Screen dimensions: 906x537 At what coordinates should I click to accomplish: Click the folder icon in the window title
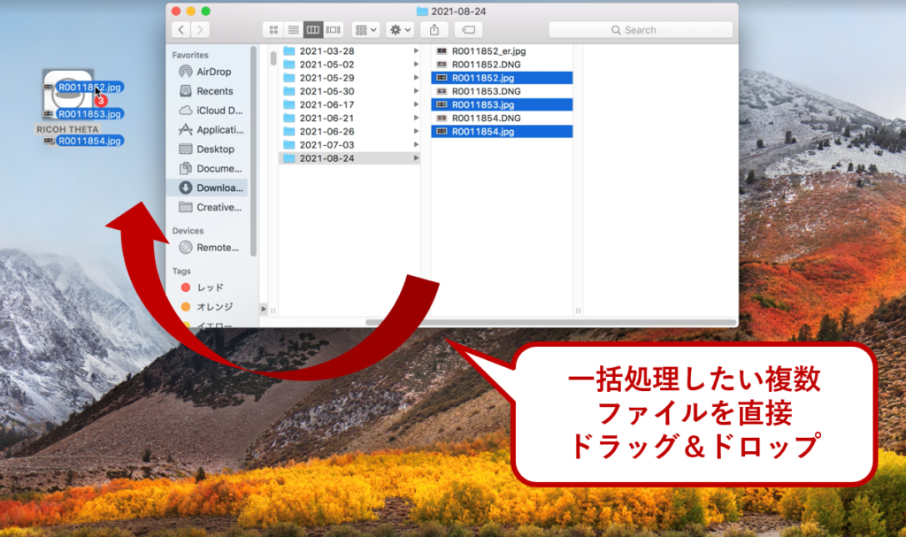(x=422, y=11)
